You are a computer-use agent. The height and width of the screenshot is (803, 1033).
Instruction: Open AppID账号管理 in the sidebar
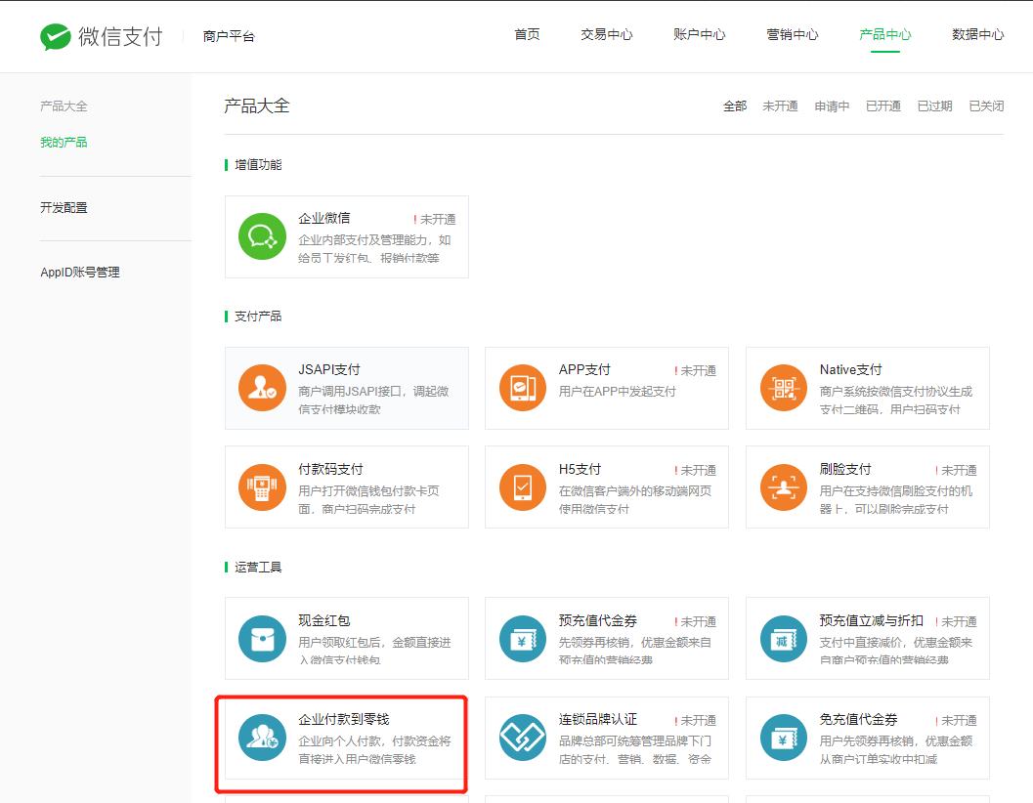(80, 272)
